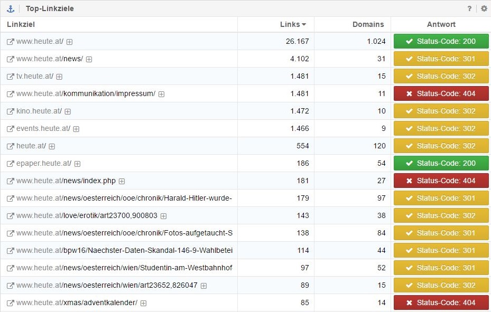The height and width of the screenshot is (312, 491).
Task: Expand the love/erotik/art23700,900803 row
Action: 163,216
